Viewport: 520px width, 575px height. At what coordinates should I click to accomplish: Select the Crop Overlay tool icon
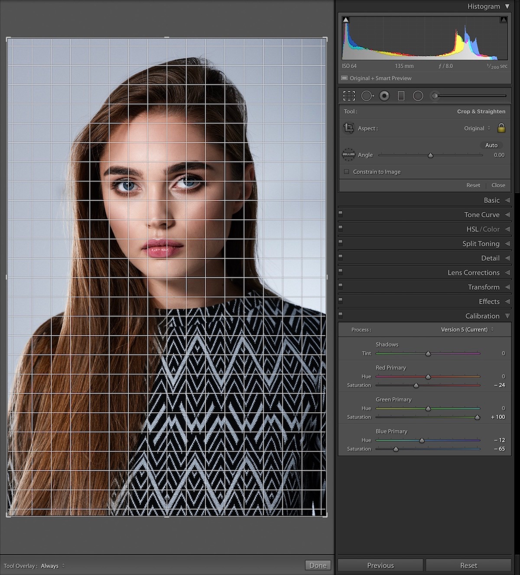[349, 96]
